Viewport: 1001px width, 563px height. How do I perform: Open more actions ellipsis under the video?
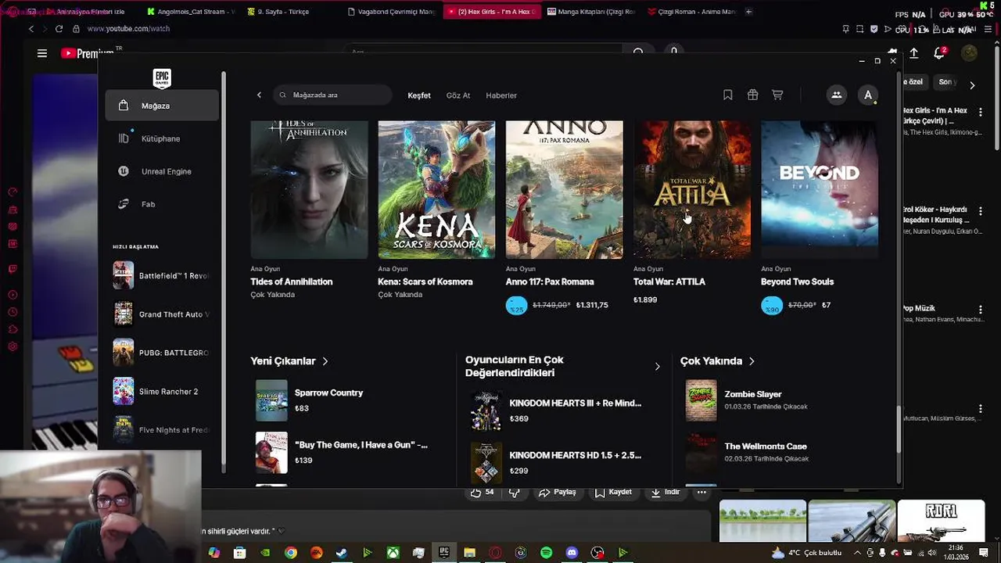pos(701,492)
